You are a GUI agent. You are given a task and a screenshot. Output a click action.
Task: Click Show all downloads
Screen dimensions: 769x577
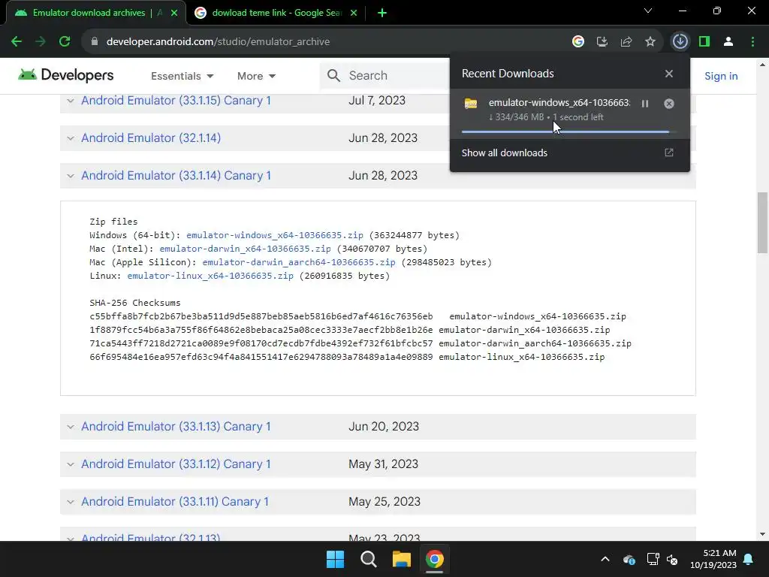click(x=505, y=153)
